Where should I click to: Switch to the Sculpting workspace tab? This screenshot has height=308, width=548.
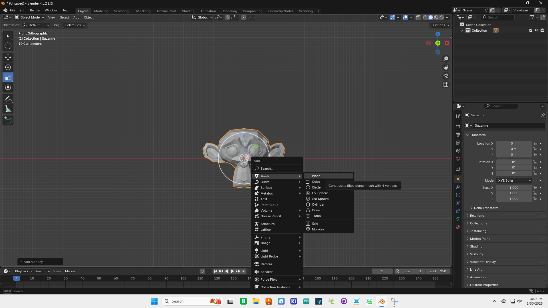121,11
